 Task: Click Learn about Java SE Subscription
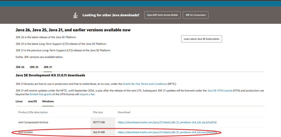pos(201,39)
